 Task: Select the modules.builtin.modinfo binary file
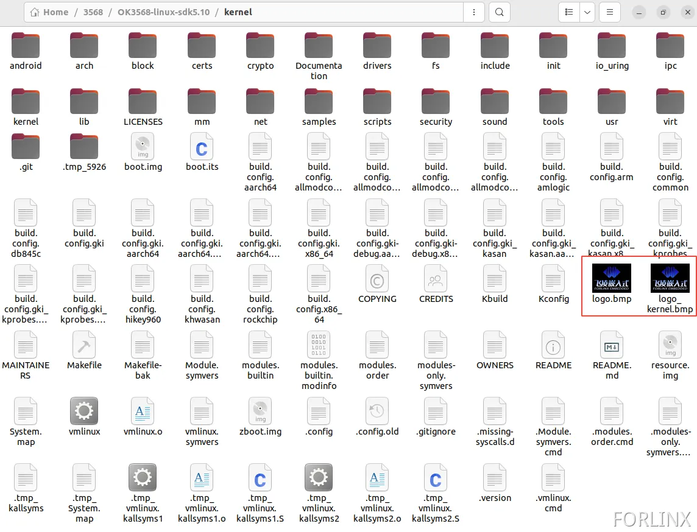click(319, 345)
